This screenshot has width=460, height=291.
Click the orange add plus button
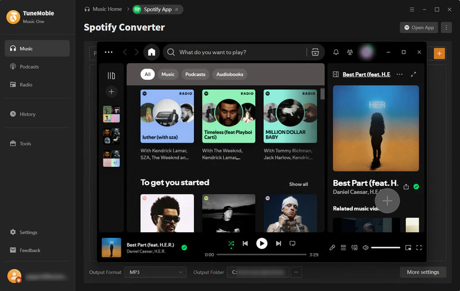(x=439, y=53)
